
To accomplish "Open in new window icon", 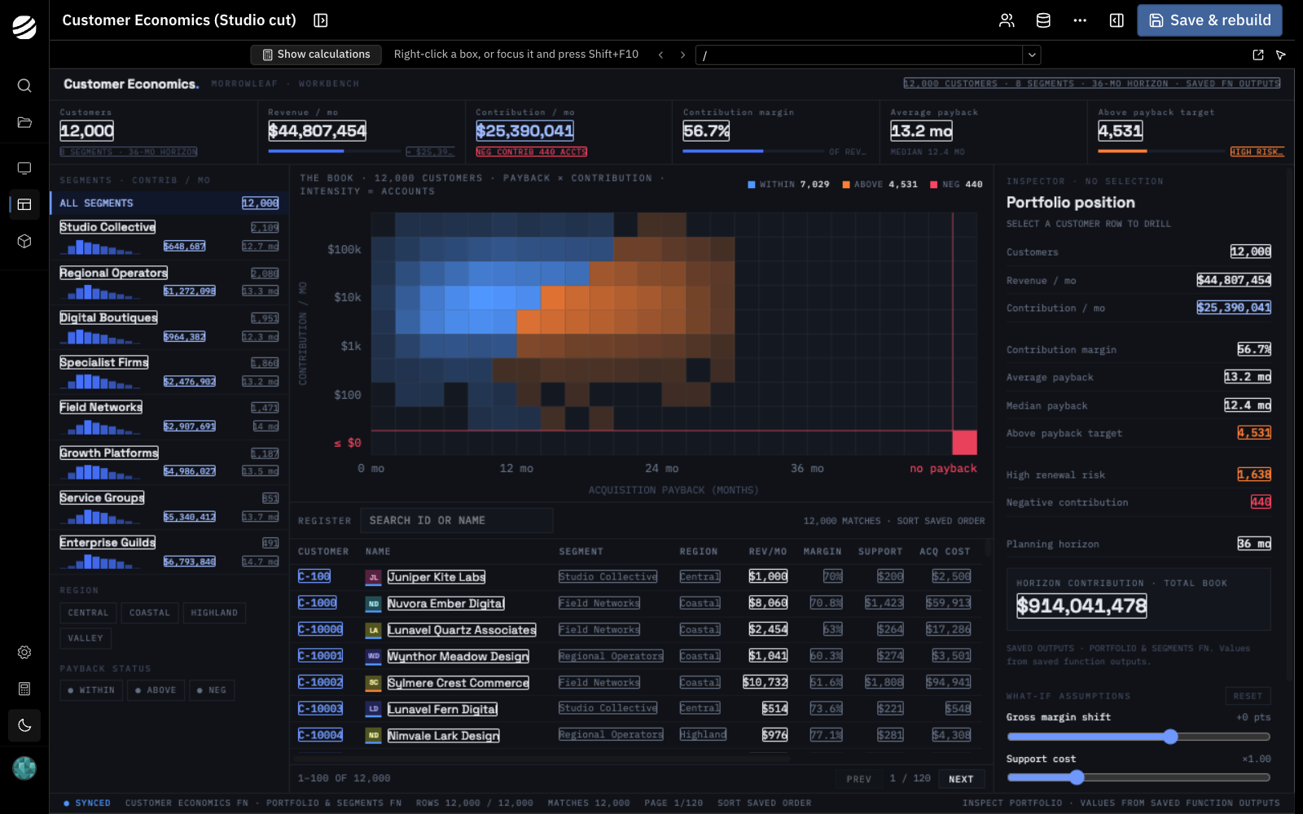I will [1258, 55].
